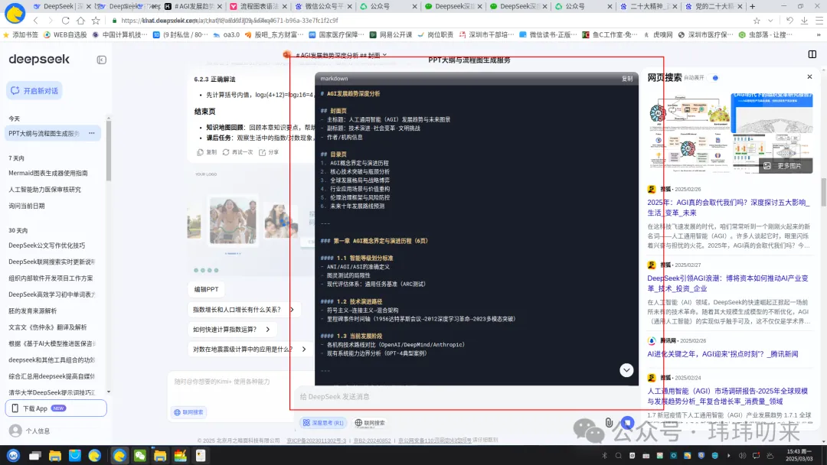Go back in browser history
Screen dimensions: 827x465
click(x=35, y=21)
